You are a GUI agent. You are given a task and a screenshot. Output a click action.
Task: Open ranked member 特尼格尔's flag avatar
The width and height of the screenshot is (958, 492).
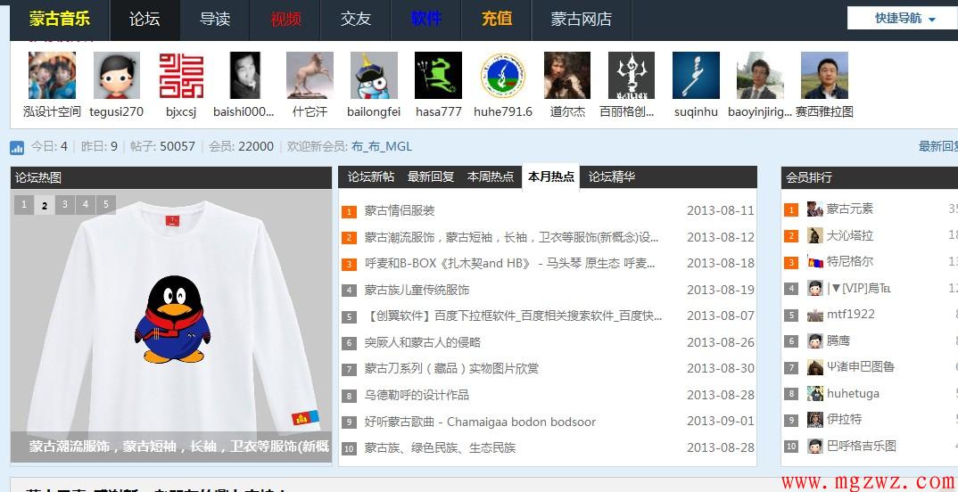pyautogui.click(x=814, y=262)
